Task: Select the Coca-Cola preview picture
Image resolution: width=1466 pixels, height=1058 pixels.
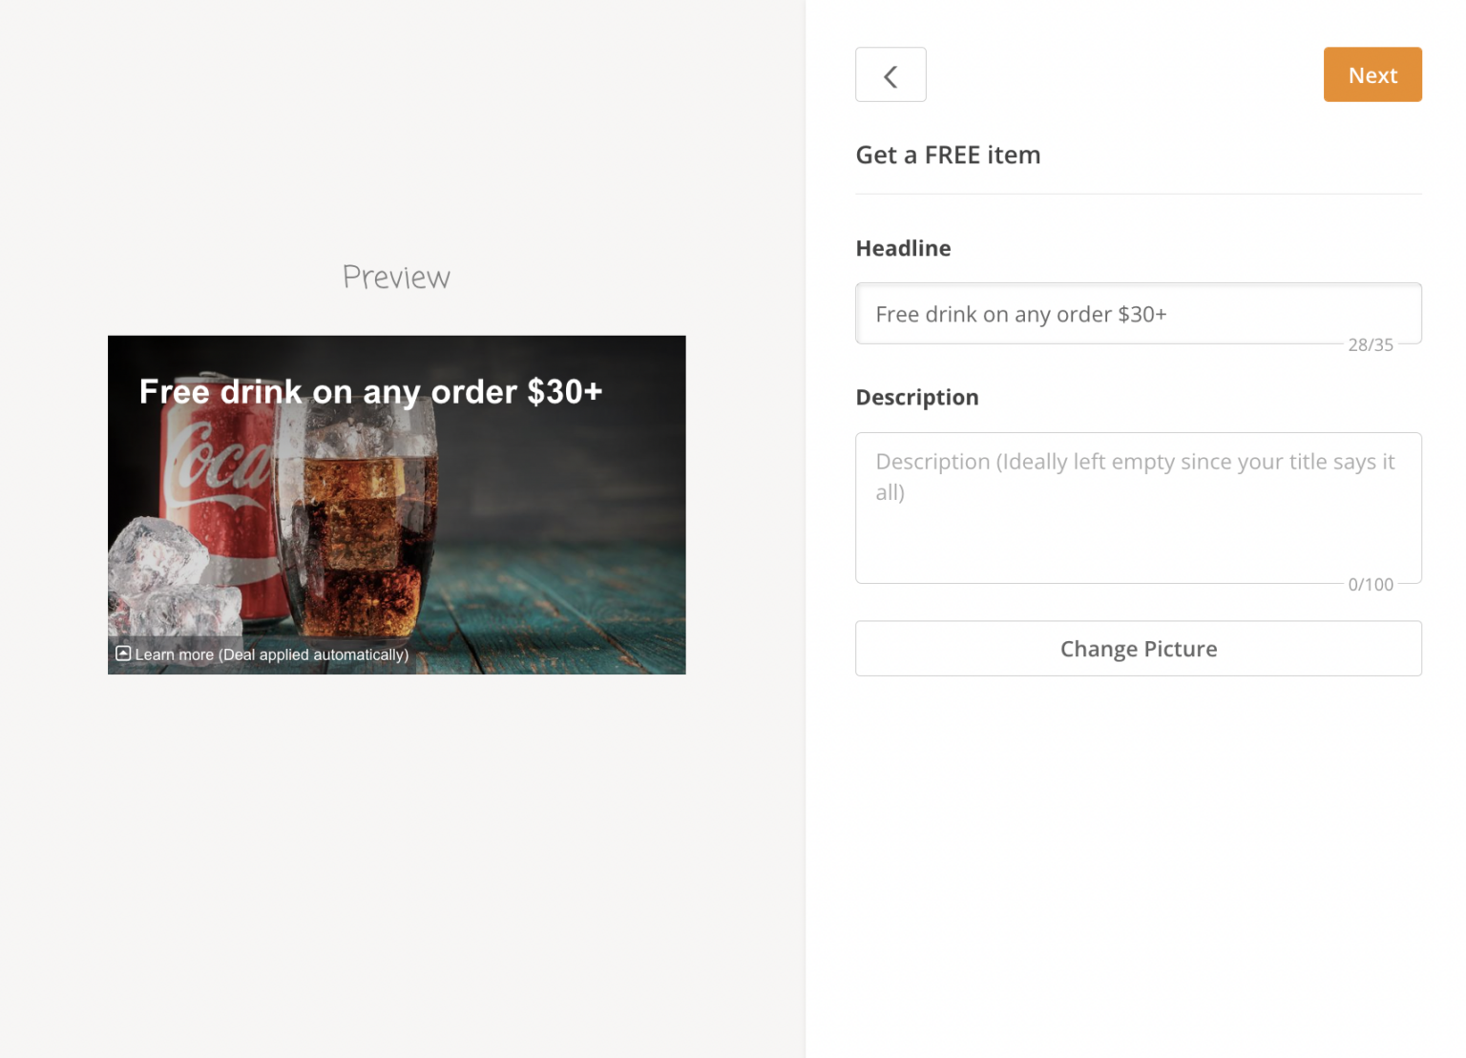Action: point(396,504)
